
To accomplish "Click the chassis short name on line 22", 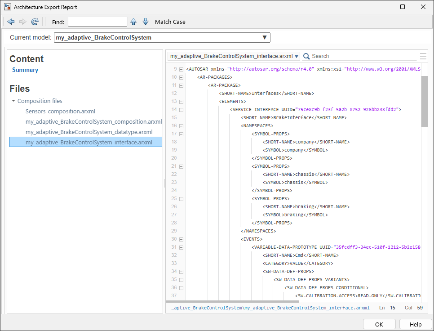I will [x=305, y=174].
